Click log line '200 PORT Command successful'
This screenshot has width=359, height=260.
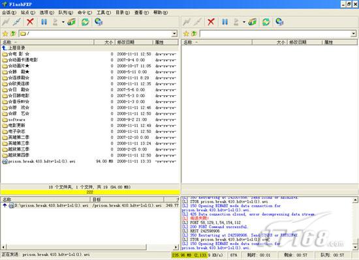point(215,227)
